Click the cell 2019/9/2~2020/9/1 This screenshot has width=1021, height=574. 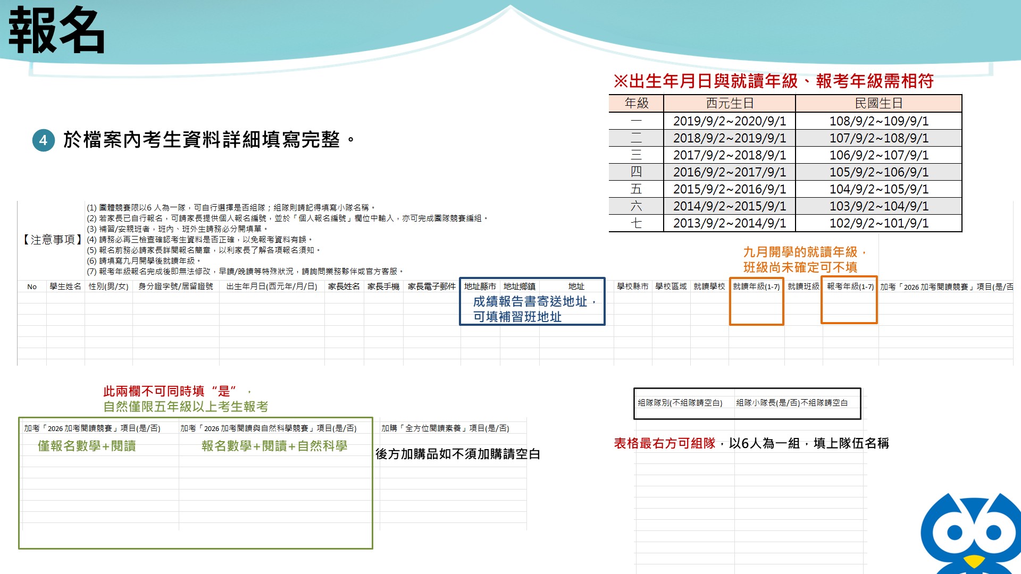click(x=730, y=121)
